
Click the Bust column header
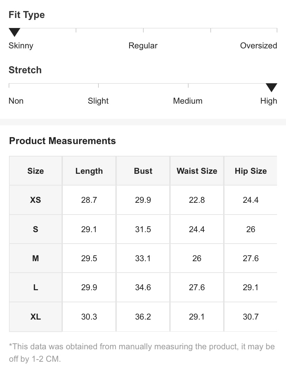pyautogui.click(x=143, y=171)
